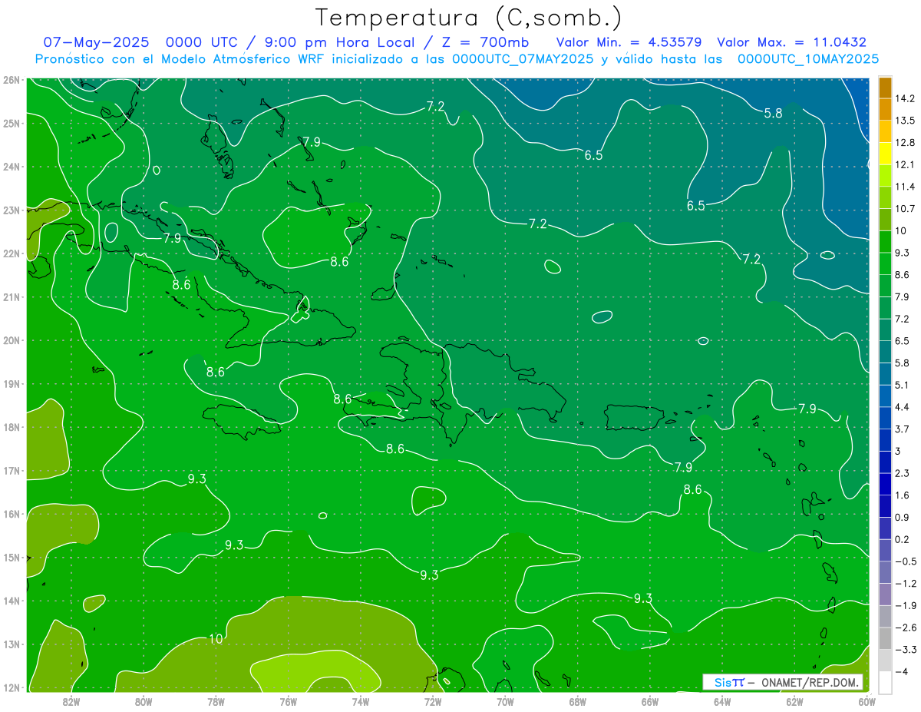Select the 'Z = 700mb' level text
The width and height of the screenshot is (921, 712).
click(x=486, y=42)
